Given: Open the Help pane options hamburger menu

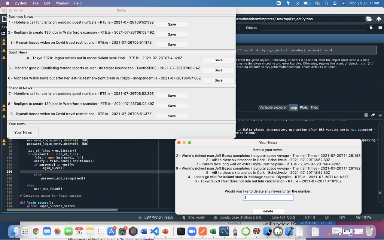Looking at the screenshot, I should point(380,27).
